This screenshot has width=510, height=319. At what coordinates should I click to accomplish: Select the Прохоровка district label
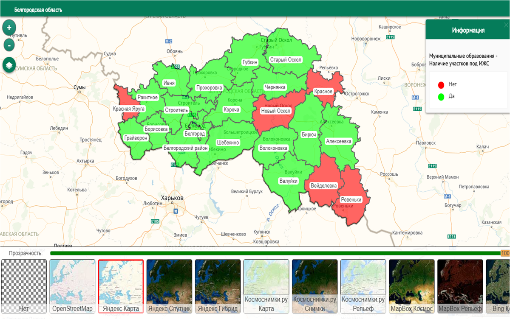coord(210,88)
